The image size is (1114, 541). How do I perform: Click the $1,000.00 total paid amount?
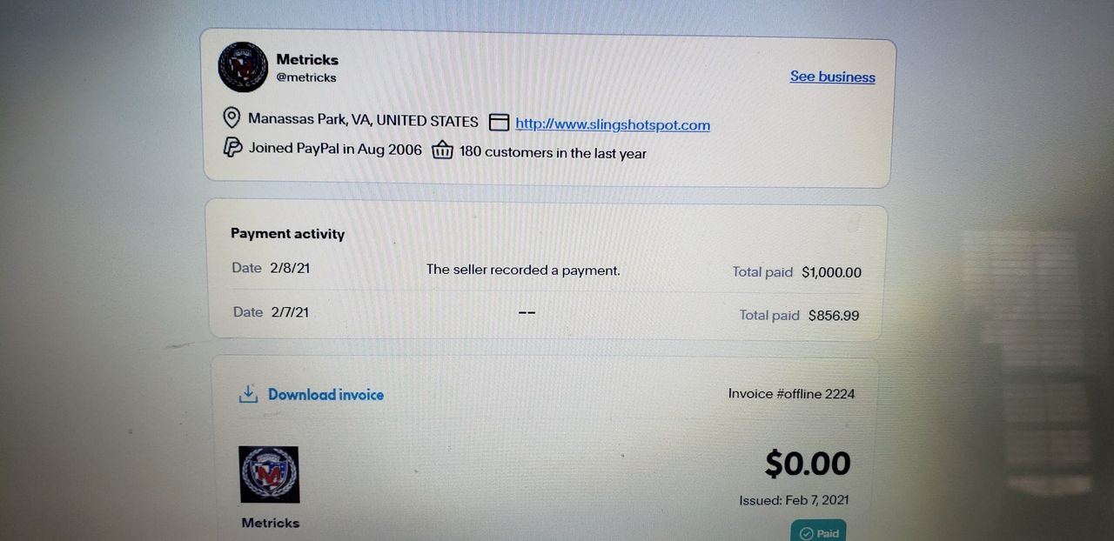point(832,272)
